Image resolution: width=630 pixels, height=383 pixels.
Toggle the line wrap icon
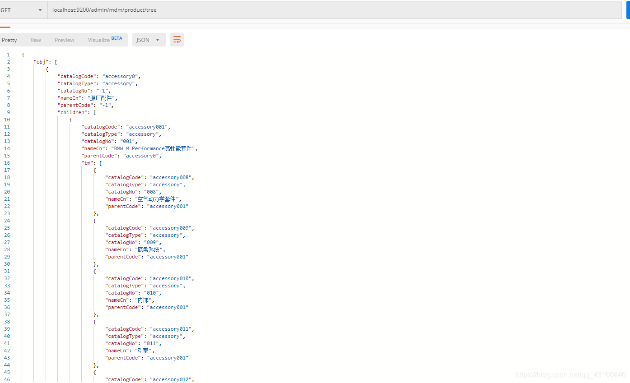pos(177,40)
